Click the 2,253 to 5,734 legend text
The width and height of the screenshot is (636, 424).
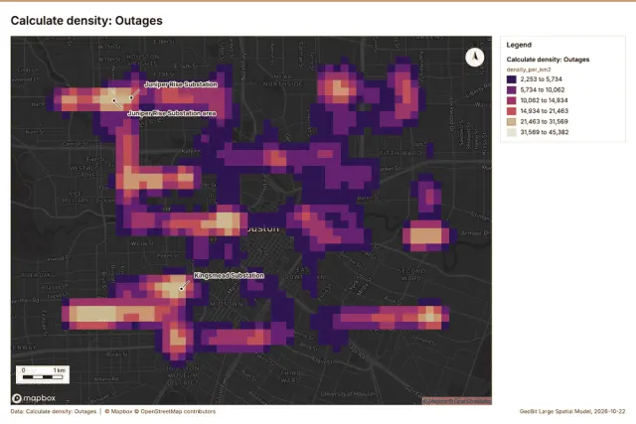pyautogui.click(x=541, y=79)
